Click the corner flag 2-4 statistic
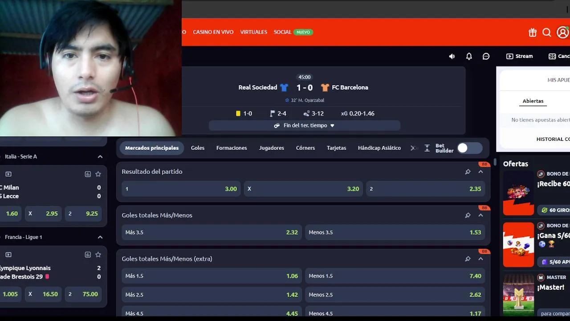570x321 pixels. point(278,114)
